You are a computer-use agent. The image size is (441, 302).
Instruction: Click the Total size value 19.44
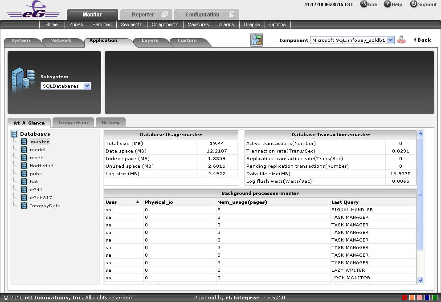pos(217,144)
